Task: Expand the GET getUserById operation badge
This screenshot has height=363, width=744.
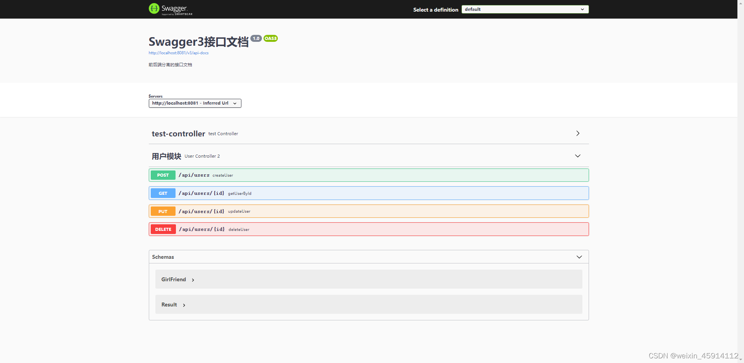Action: pyautogui.click(x=163, y=193)
